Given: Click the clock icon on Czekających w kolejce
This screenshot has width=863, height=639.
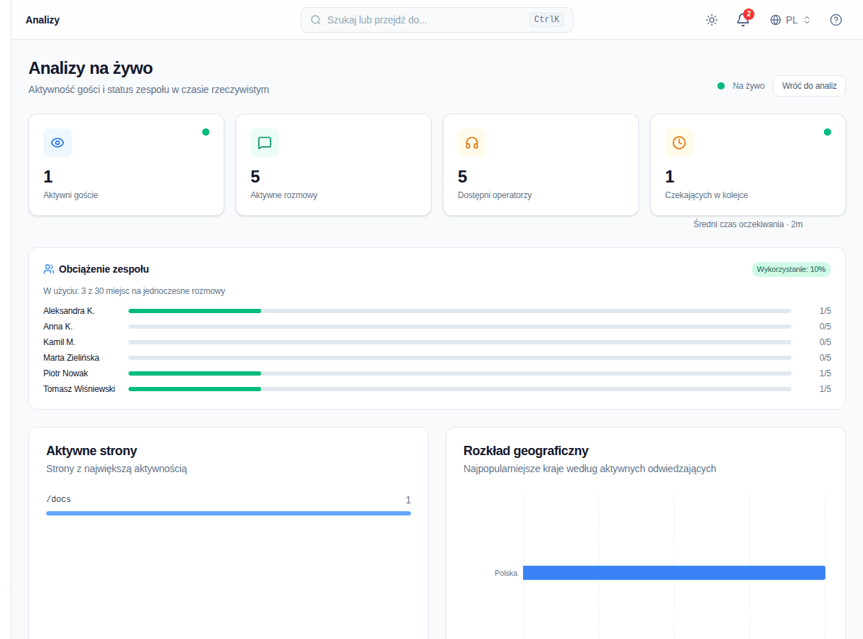Looking at the screenshot, I should pyautogui.click(x=679, y=143).
